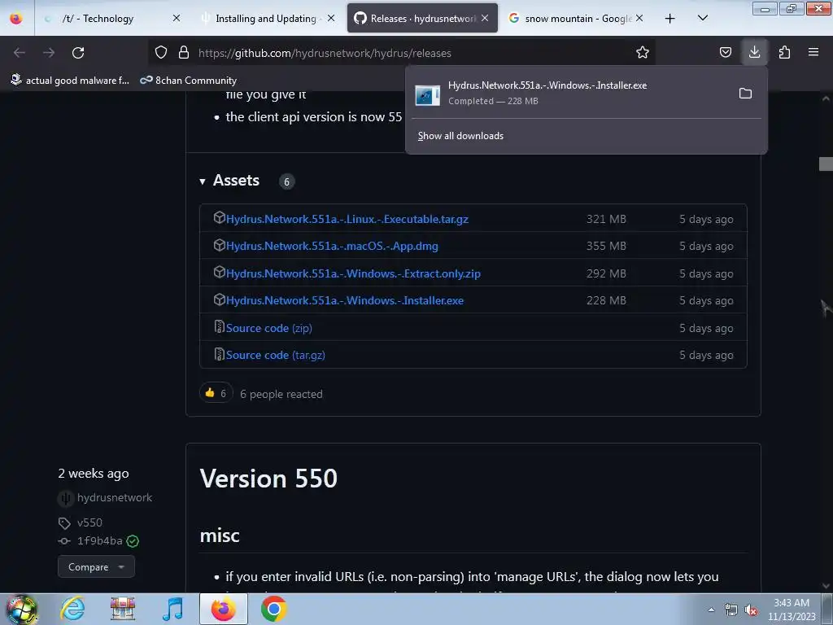The width and height of the screenshot is (833, 625).
Task: Save page to Pocket
Action: pyautogui.click(x=725, y=52)
